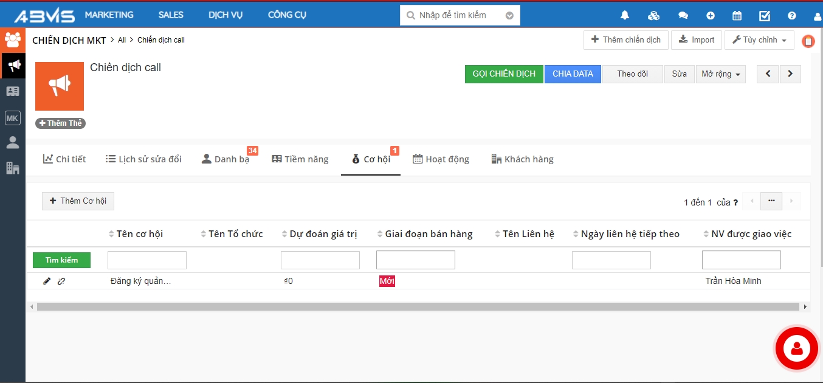Click the link icon in opportunity row
The image size is (823, 383).
click(x=61, y=281)
